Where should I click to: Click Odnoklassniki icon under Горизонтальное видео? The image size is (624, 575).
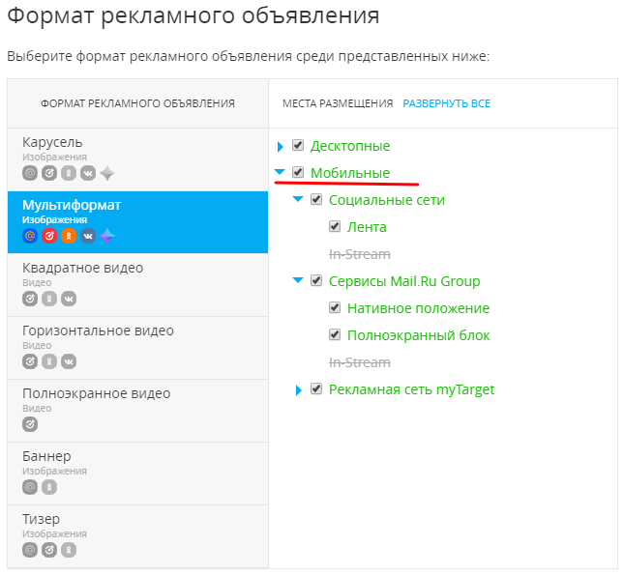tap(49, 361)
